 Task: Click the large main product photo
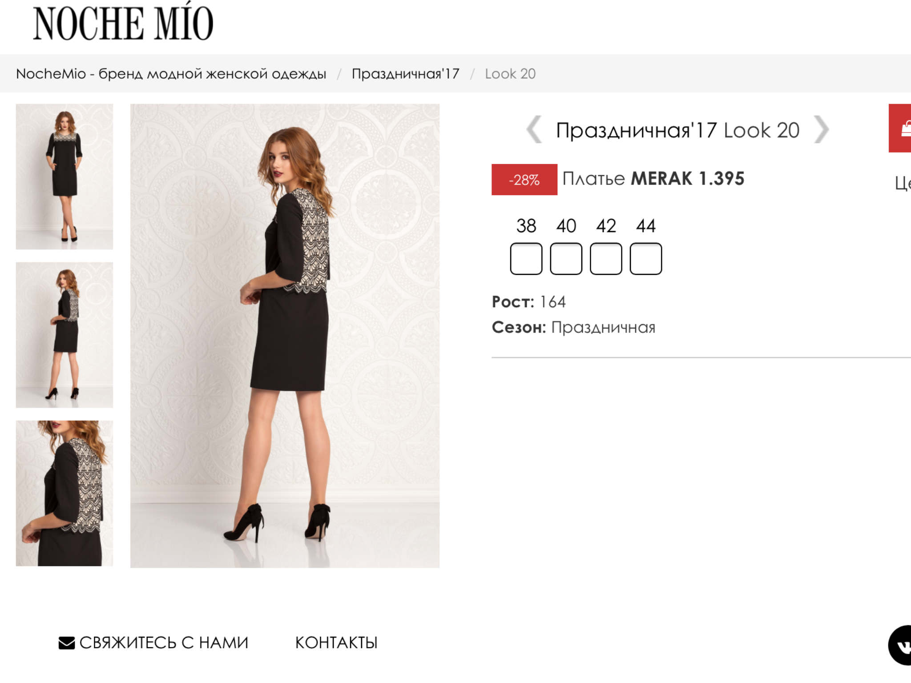285,336
